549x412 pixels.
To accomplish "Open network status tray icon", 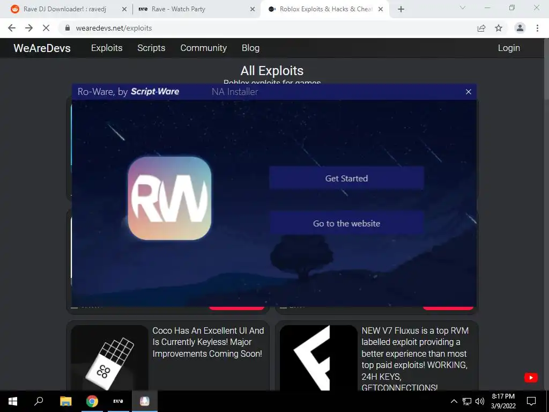I will [x=467, y=401].
